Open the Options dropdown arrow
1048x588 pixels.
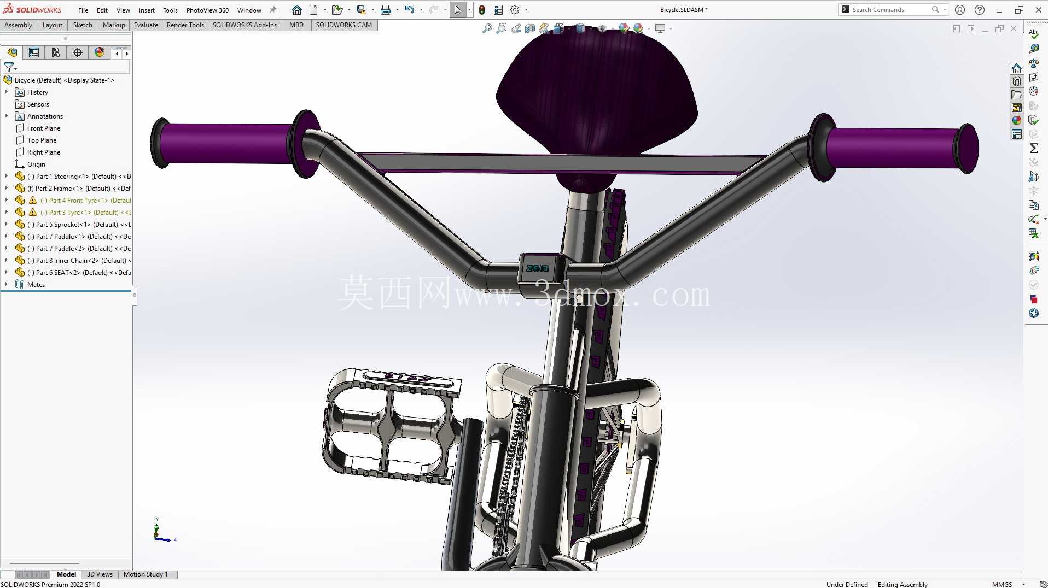pos(527,10)
